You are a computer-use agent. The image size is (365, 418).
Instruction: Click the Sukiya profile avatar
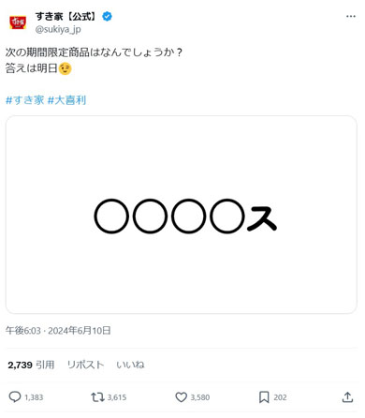[x=18, y=22]
